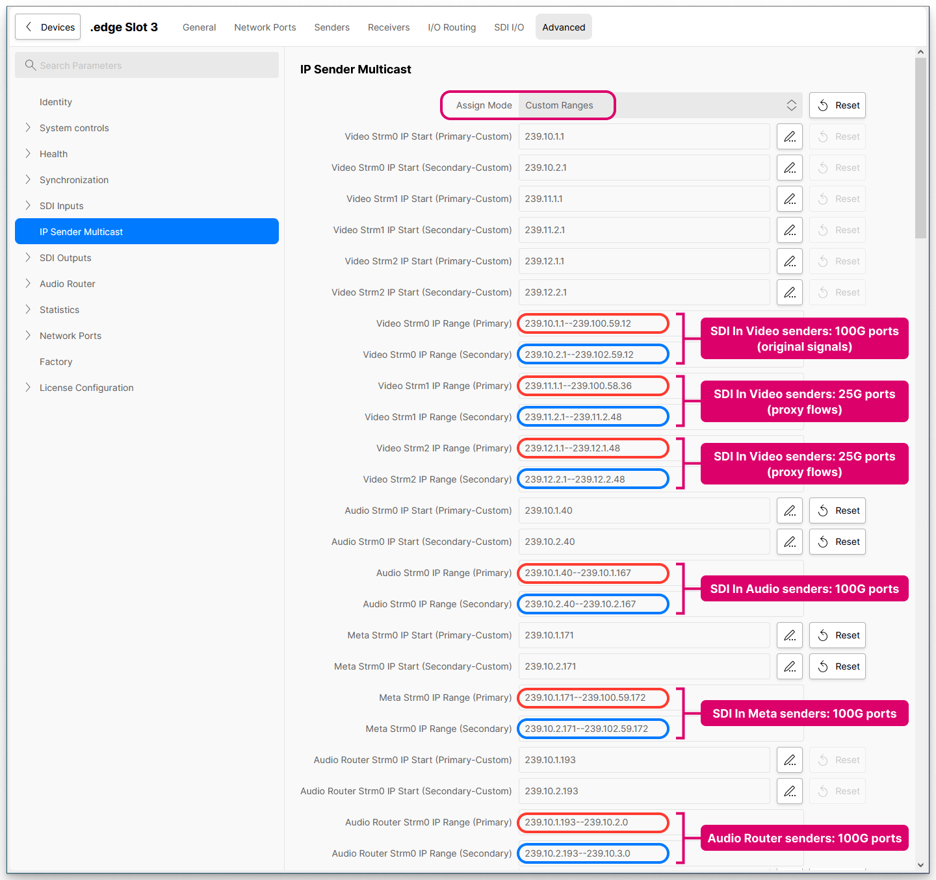Viewport: 936px width, 880px height.
Task: Click edit pencil for Video Strm1 Secondary-Custom
Action: [789, 230]
